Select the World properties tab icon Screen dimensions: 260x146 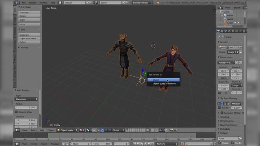229,31
